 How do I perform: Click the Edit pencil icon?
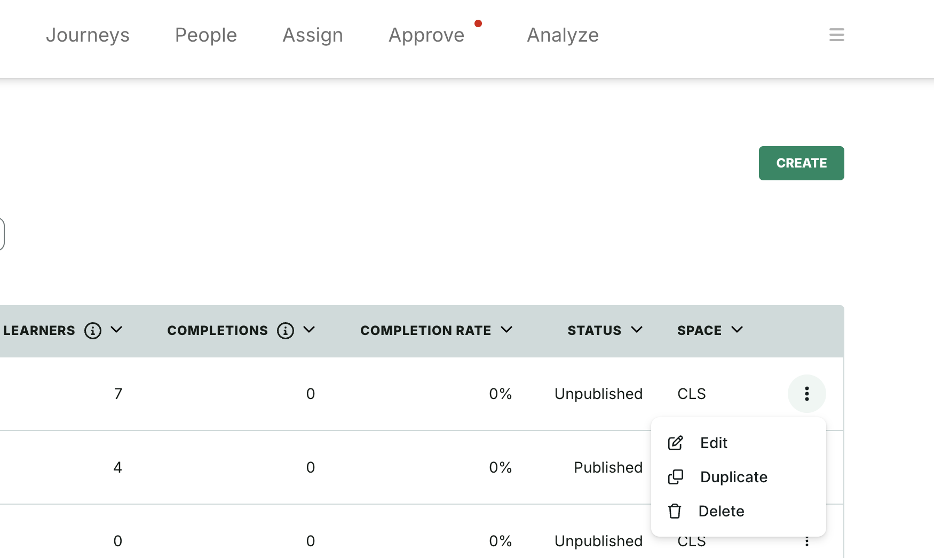(675, 443)
